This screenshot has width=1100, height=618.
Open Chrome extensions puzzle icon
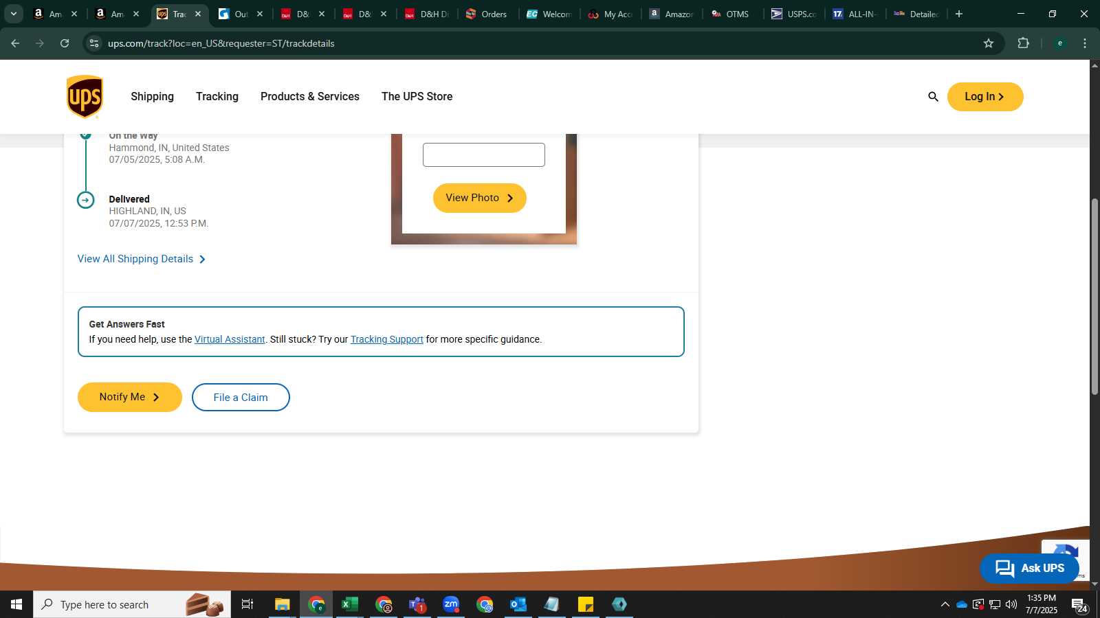tap(1023, 43)
